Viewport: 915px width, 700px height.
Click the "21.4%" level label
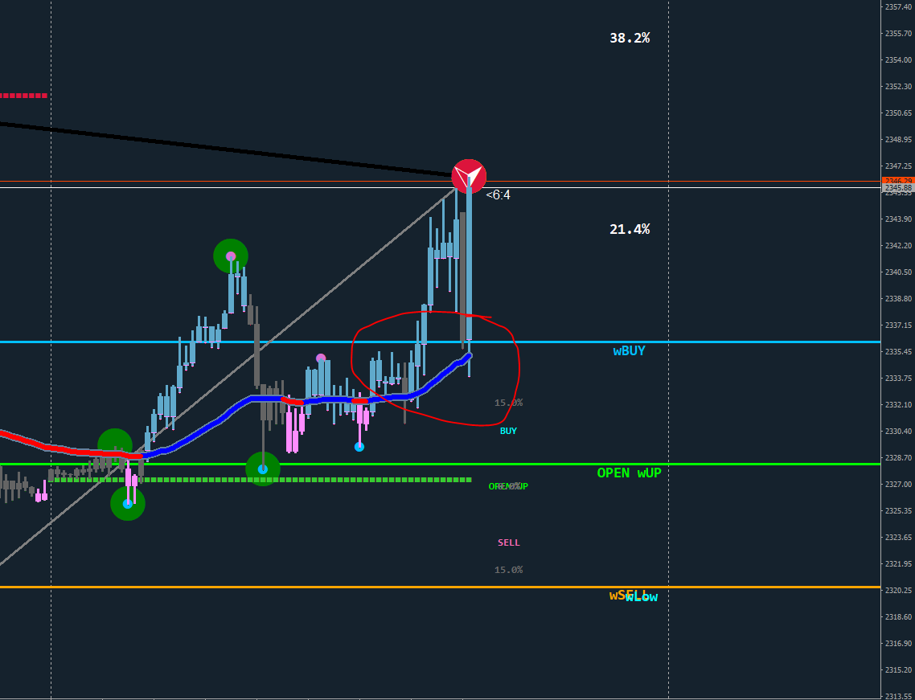(x=630, y=229)
